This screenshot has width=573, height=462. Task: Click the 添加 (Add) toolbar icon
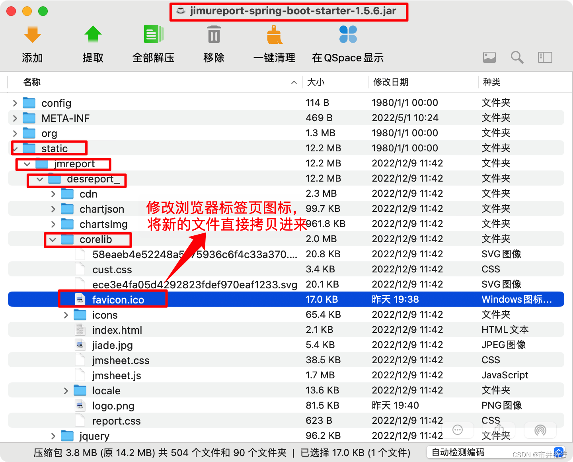pos(33,35)
